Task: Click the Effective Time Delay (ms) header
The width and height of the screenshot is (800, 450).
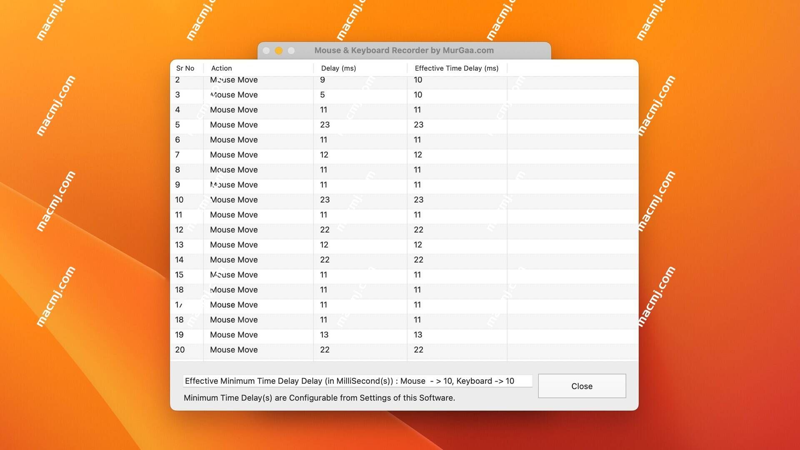Action: [457, 67]
